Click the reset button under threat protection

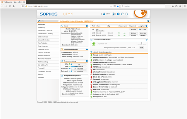click(142, 47)
